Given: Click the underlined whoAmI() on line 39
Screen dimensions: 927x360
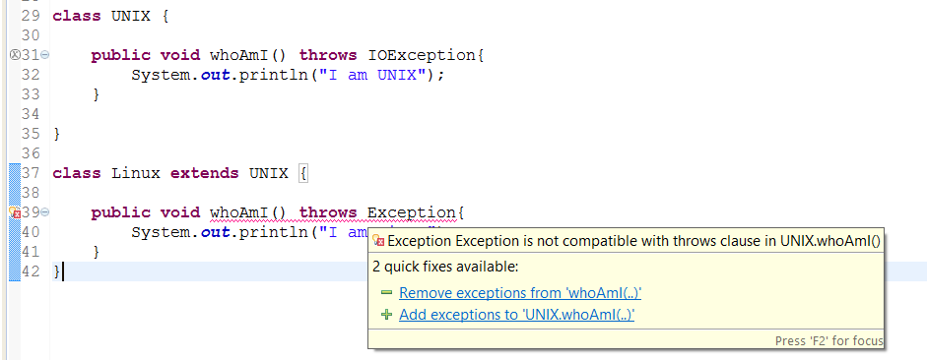Looking at the screenshot, I should coord(248,212).
